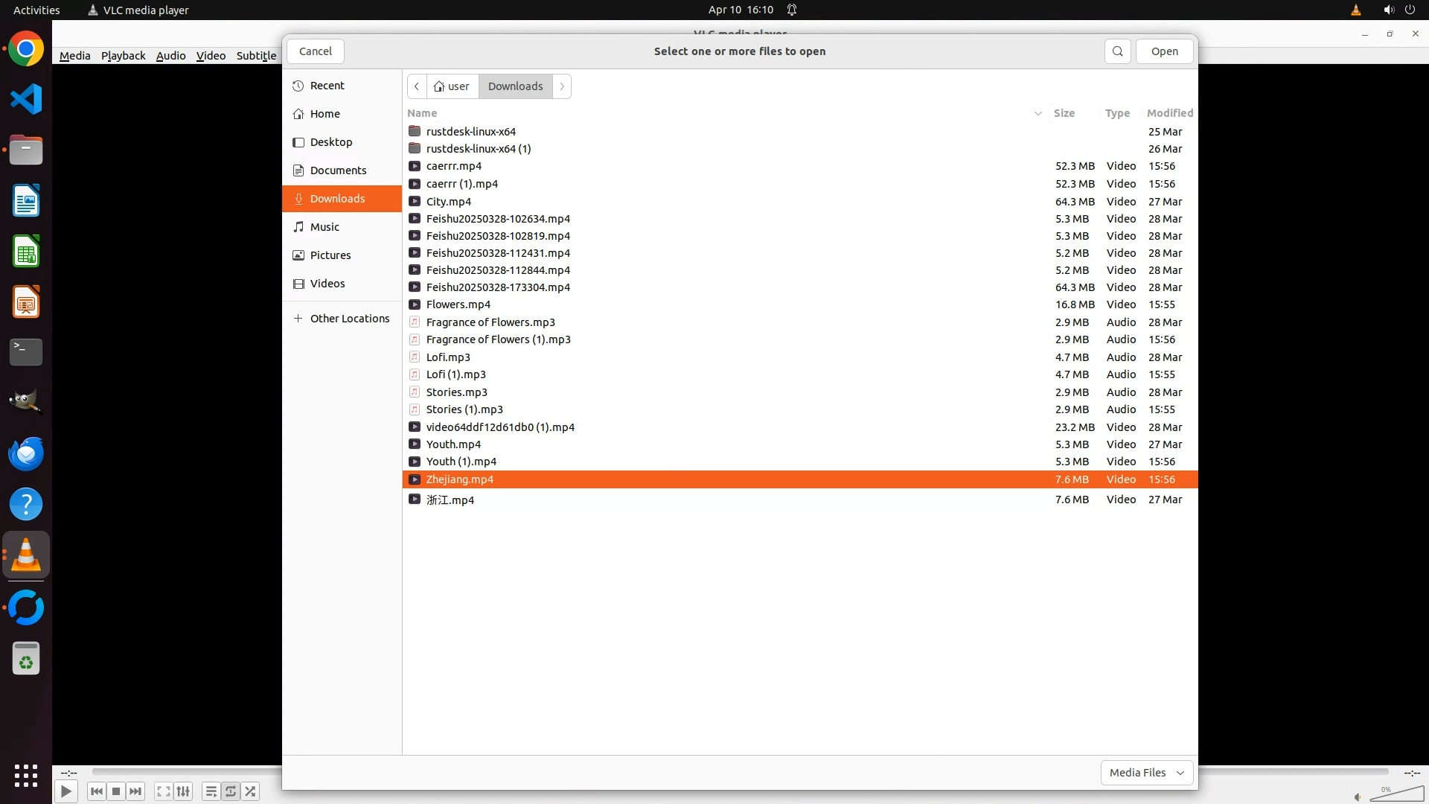Image resolution: width=1429 pixels, height=804 pixels.
Task: Toggle the playlist view icon
Action: coord(211,791)
